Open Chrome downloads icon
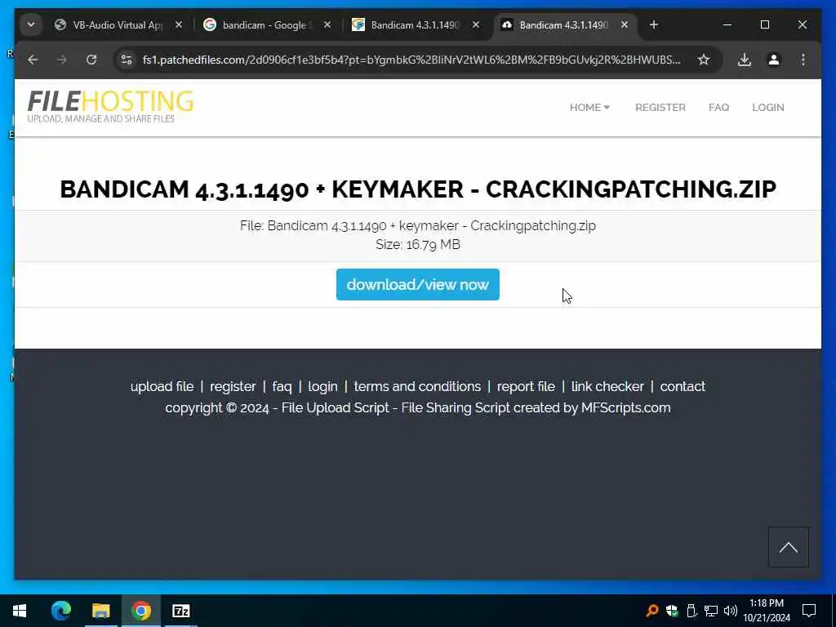 (745, 60)
